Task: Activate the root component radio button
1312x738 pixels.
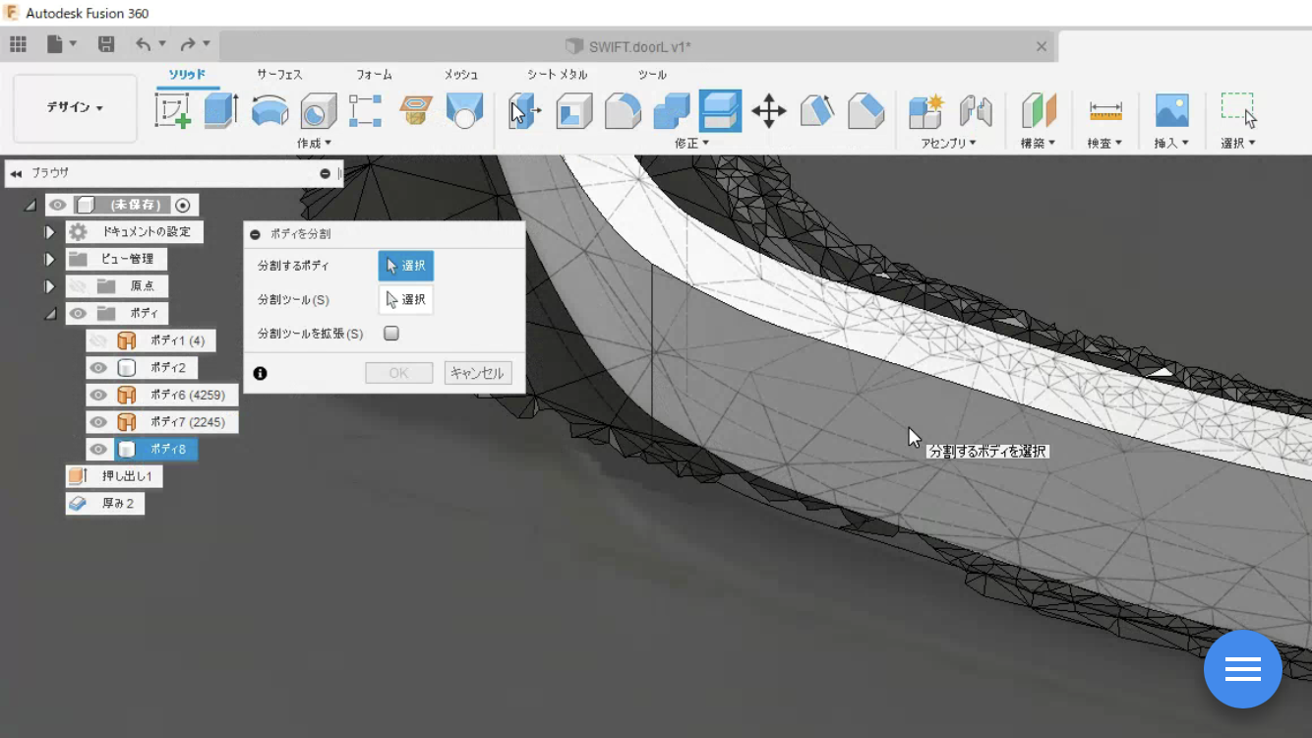Action: click(x=183, y=205)
